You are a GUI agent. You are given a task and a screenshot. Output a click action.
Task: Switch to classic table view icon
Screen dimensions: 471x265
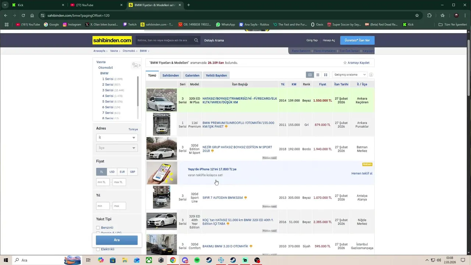(310, 75)
